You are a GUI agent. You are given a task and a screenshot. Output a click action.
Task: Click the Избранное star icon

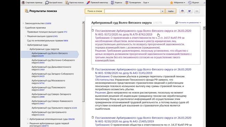pos(172,2)
